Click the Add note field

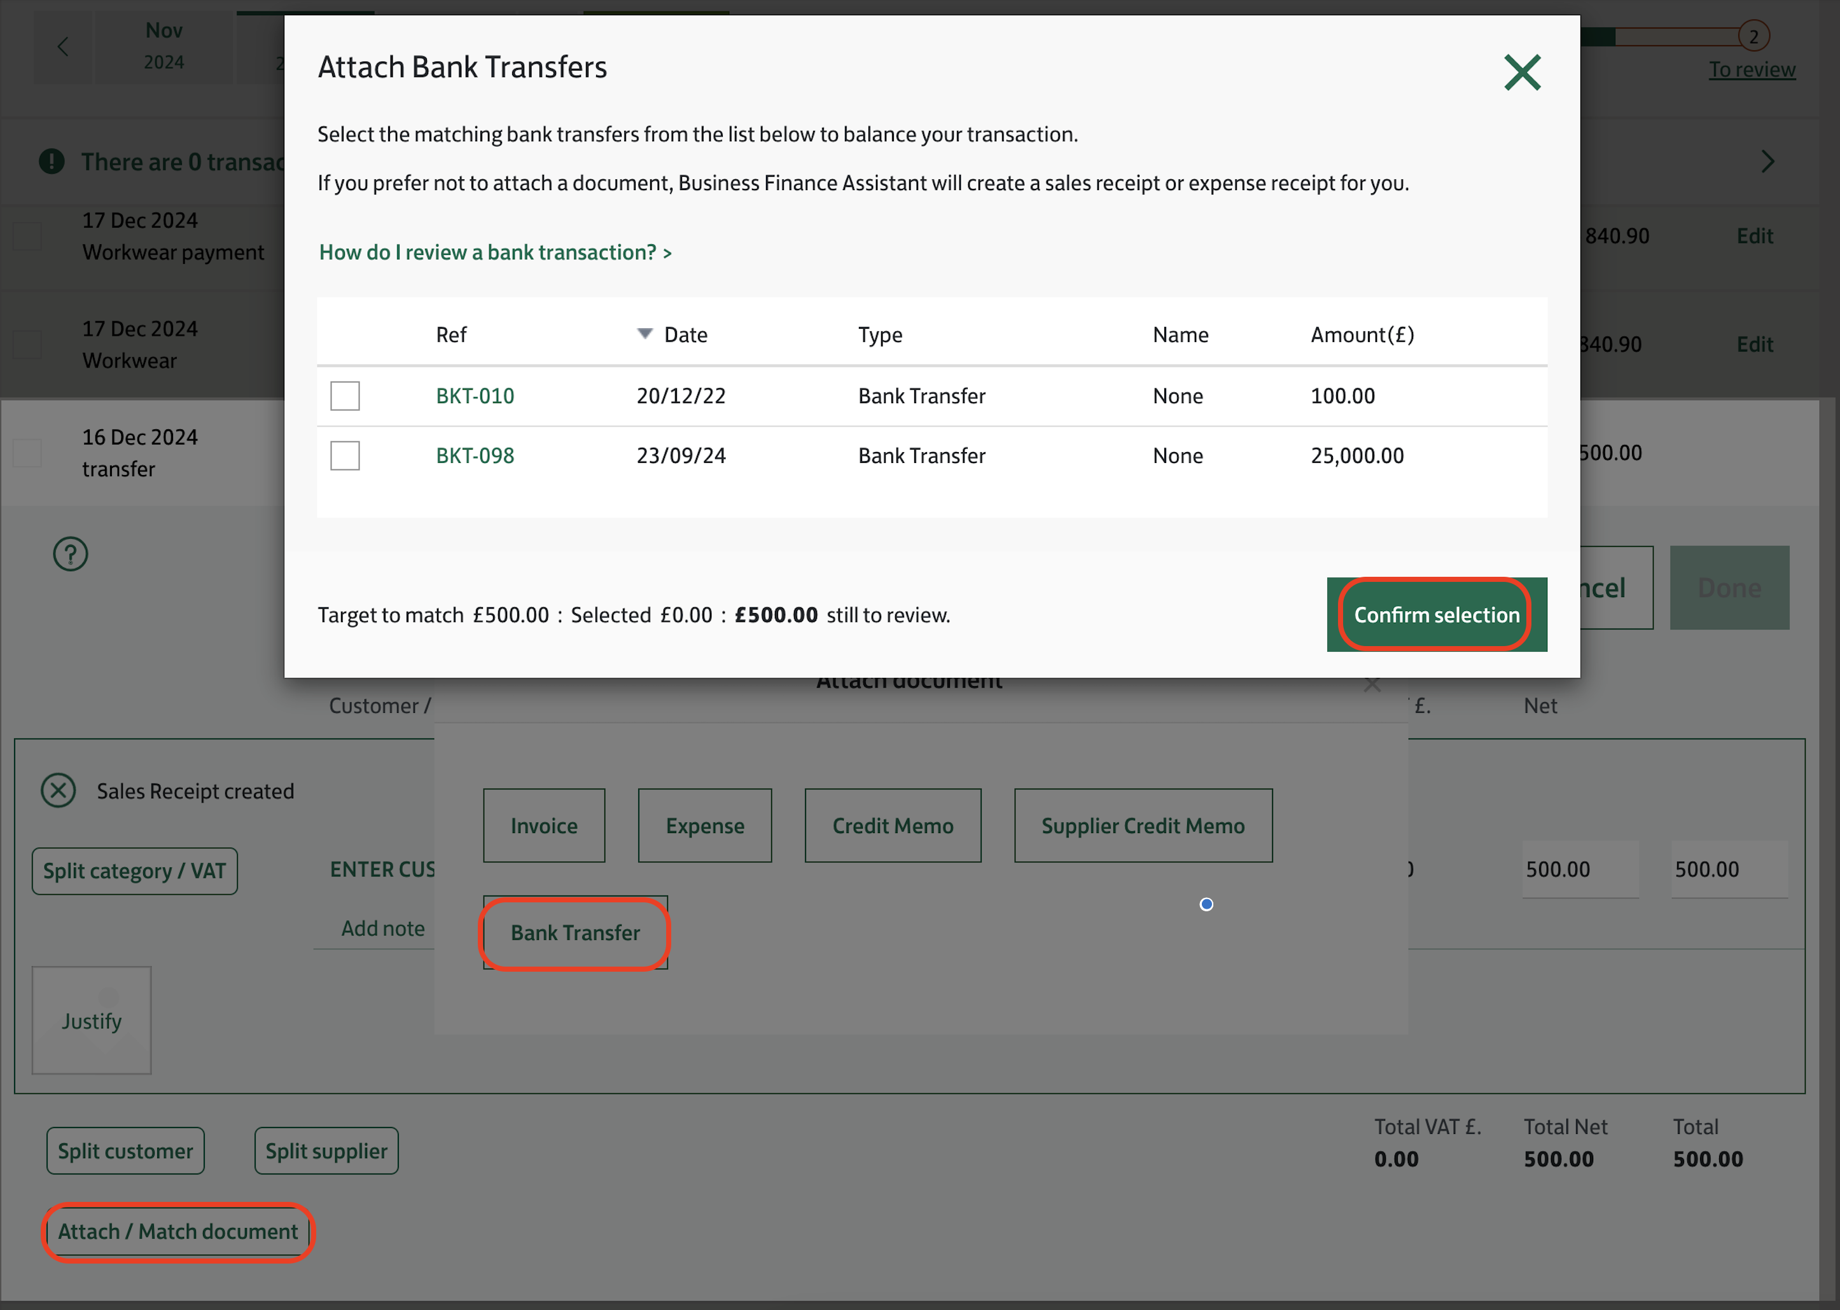382,928
